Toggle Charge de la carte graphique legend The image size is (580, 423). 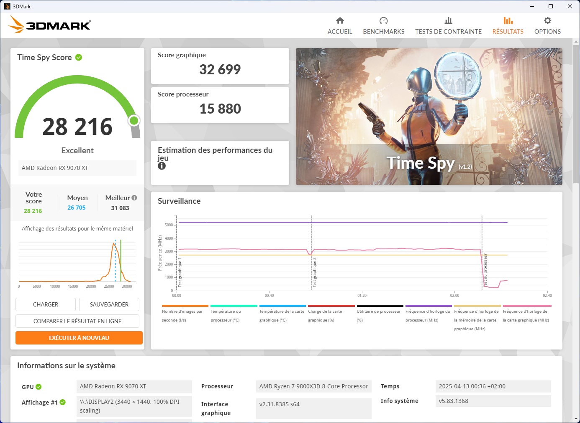point(331,313)
